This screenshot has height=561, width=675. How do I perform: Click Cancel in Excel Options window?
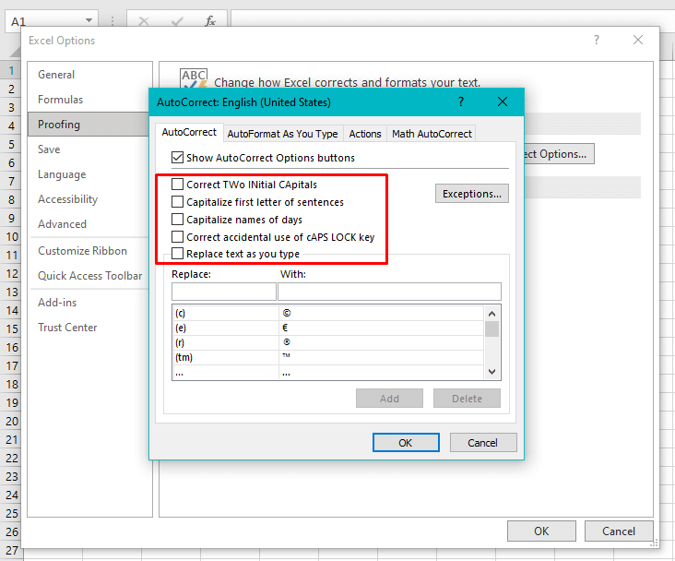click(x=619, y=531)
